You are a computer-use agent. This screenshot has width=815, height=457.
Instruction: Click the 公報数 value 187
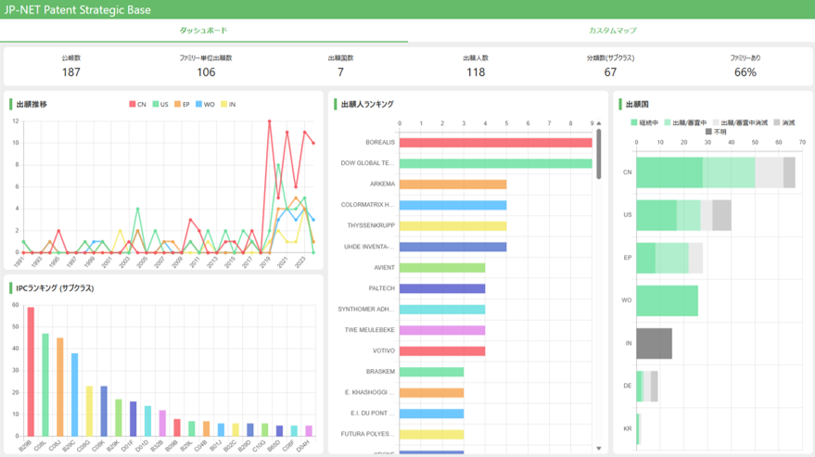(x=71, y=72)
